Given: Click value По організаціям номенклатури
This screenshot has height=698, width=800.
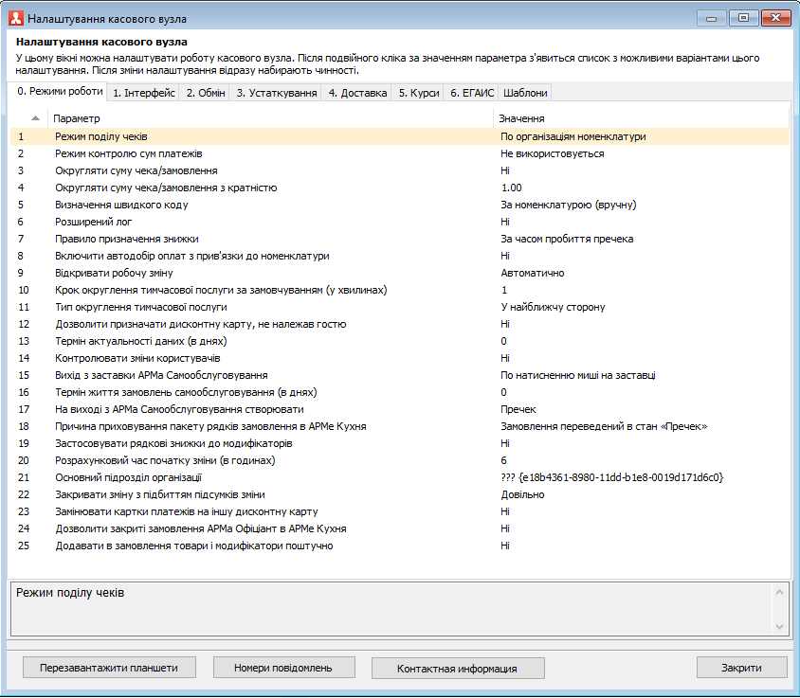Looking at the screenshot, I should point(573,136).
